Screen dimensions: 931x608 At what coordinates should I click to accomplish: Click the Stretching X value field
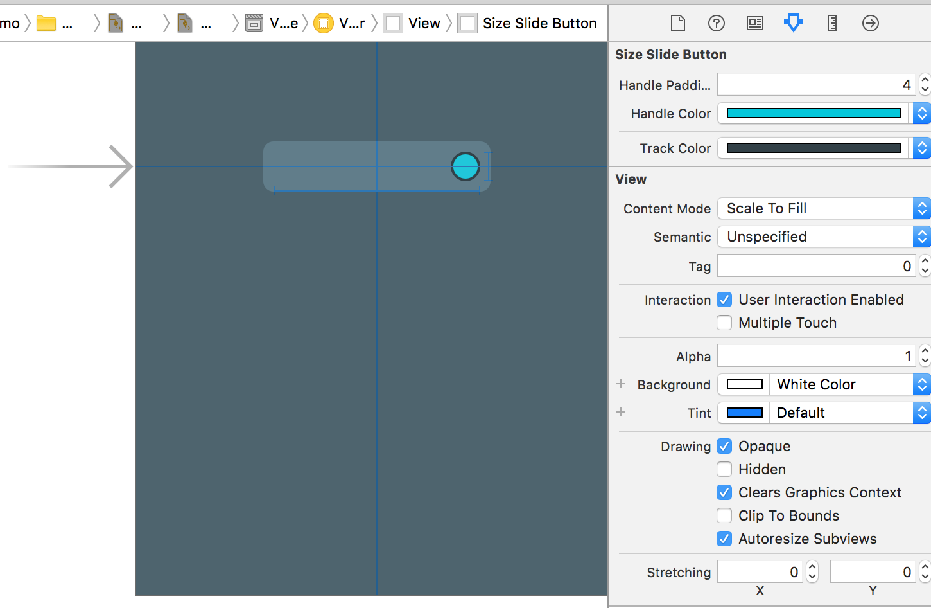tap(761, 572)
